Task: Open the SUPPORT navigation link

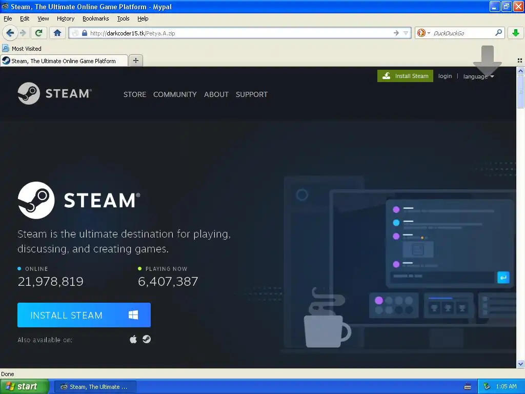Action: tap(251, 94)
